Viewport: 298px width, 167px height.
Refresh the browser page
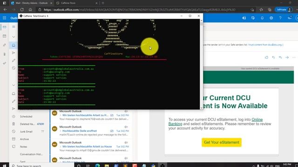pos(22,10)
